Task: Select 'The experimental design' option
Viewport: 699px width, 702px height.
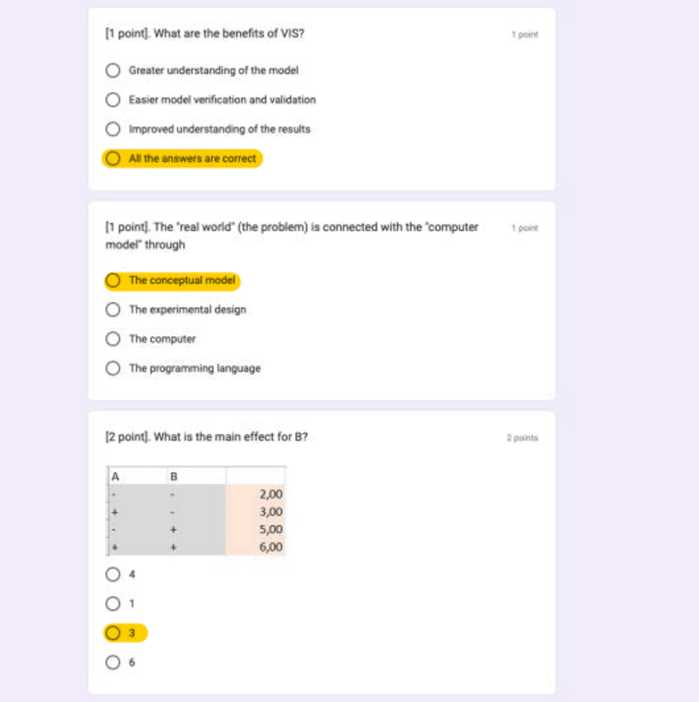Action: [113, 310]
